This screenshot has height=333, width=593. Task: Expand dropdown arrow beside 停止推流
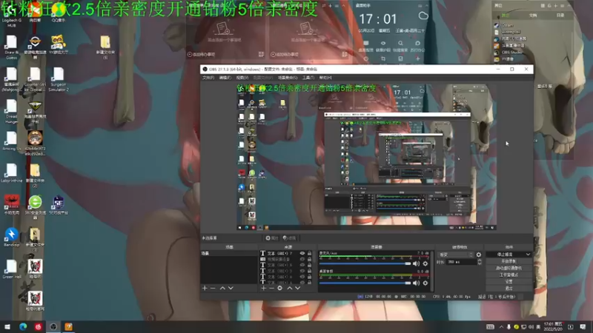point(528,255)
